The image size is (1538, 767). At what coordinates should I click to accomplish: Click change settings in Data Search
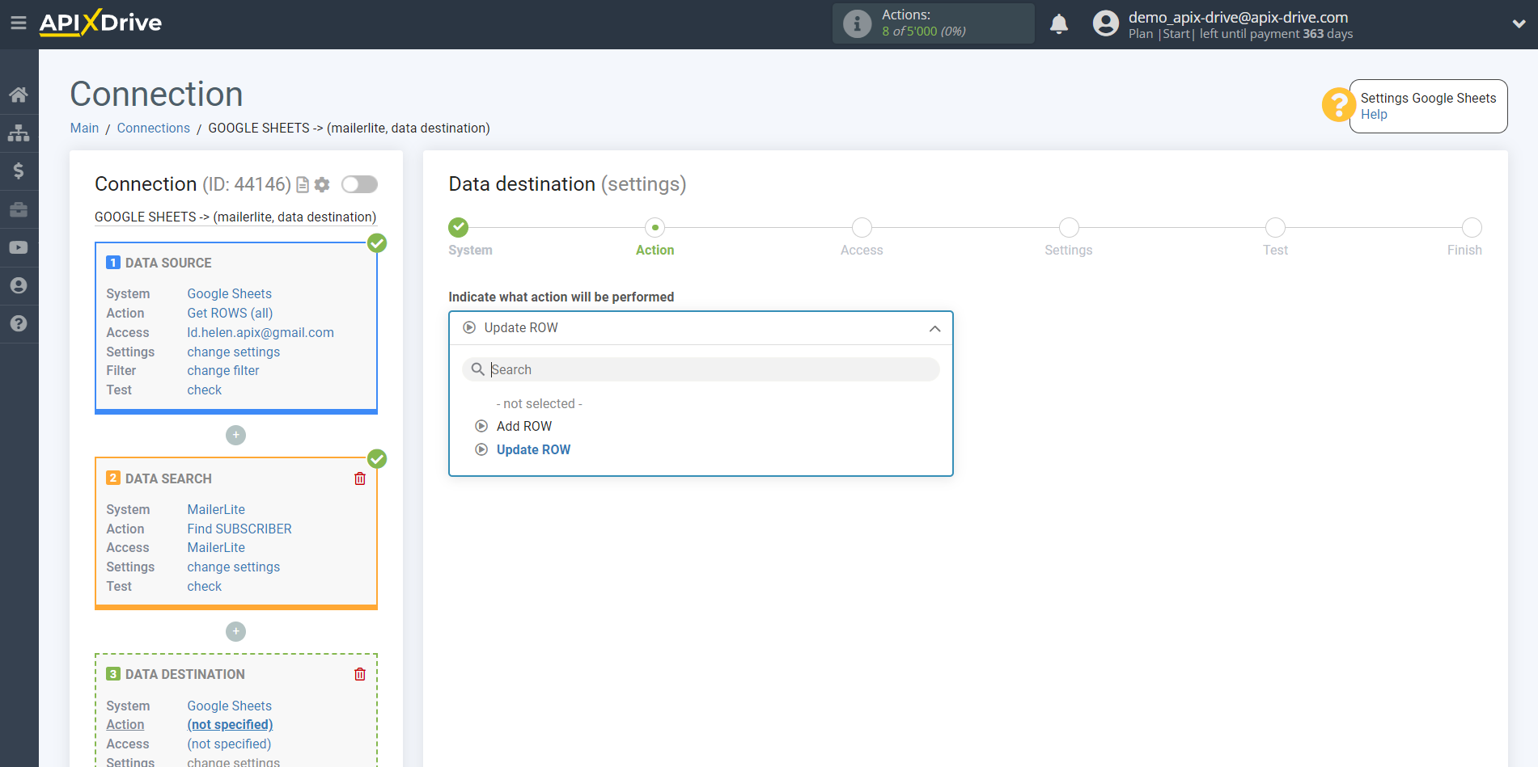[x=234, y=567]
